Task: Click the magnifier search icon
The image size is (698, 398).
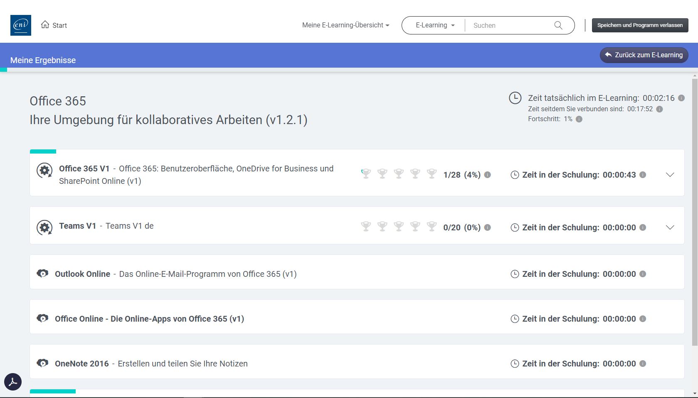Action: click(x=558, y=25)
